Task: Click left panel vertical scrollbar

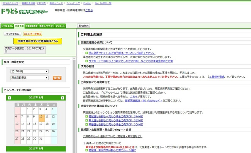Action: tap(74, 107)
